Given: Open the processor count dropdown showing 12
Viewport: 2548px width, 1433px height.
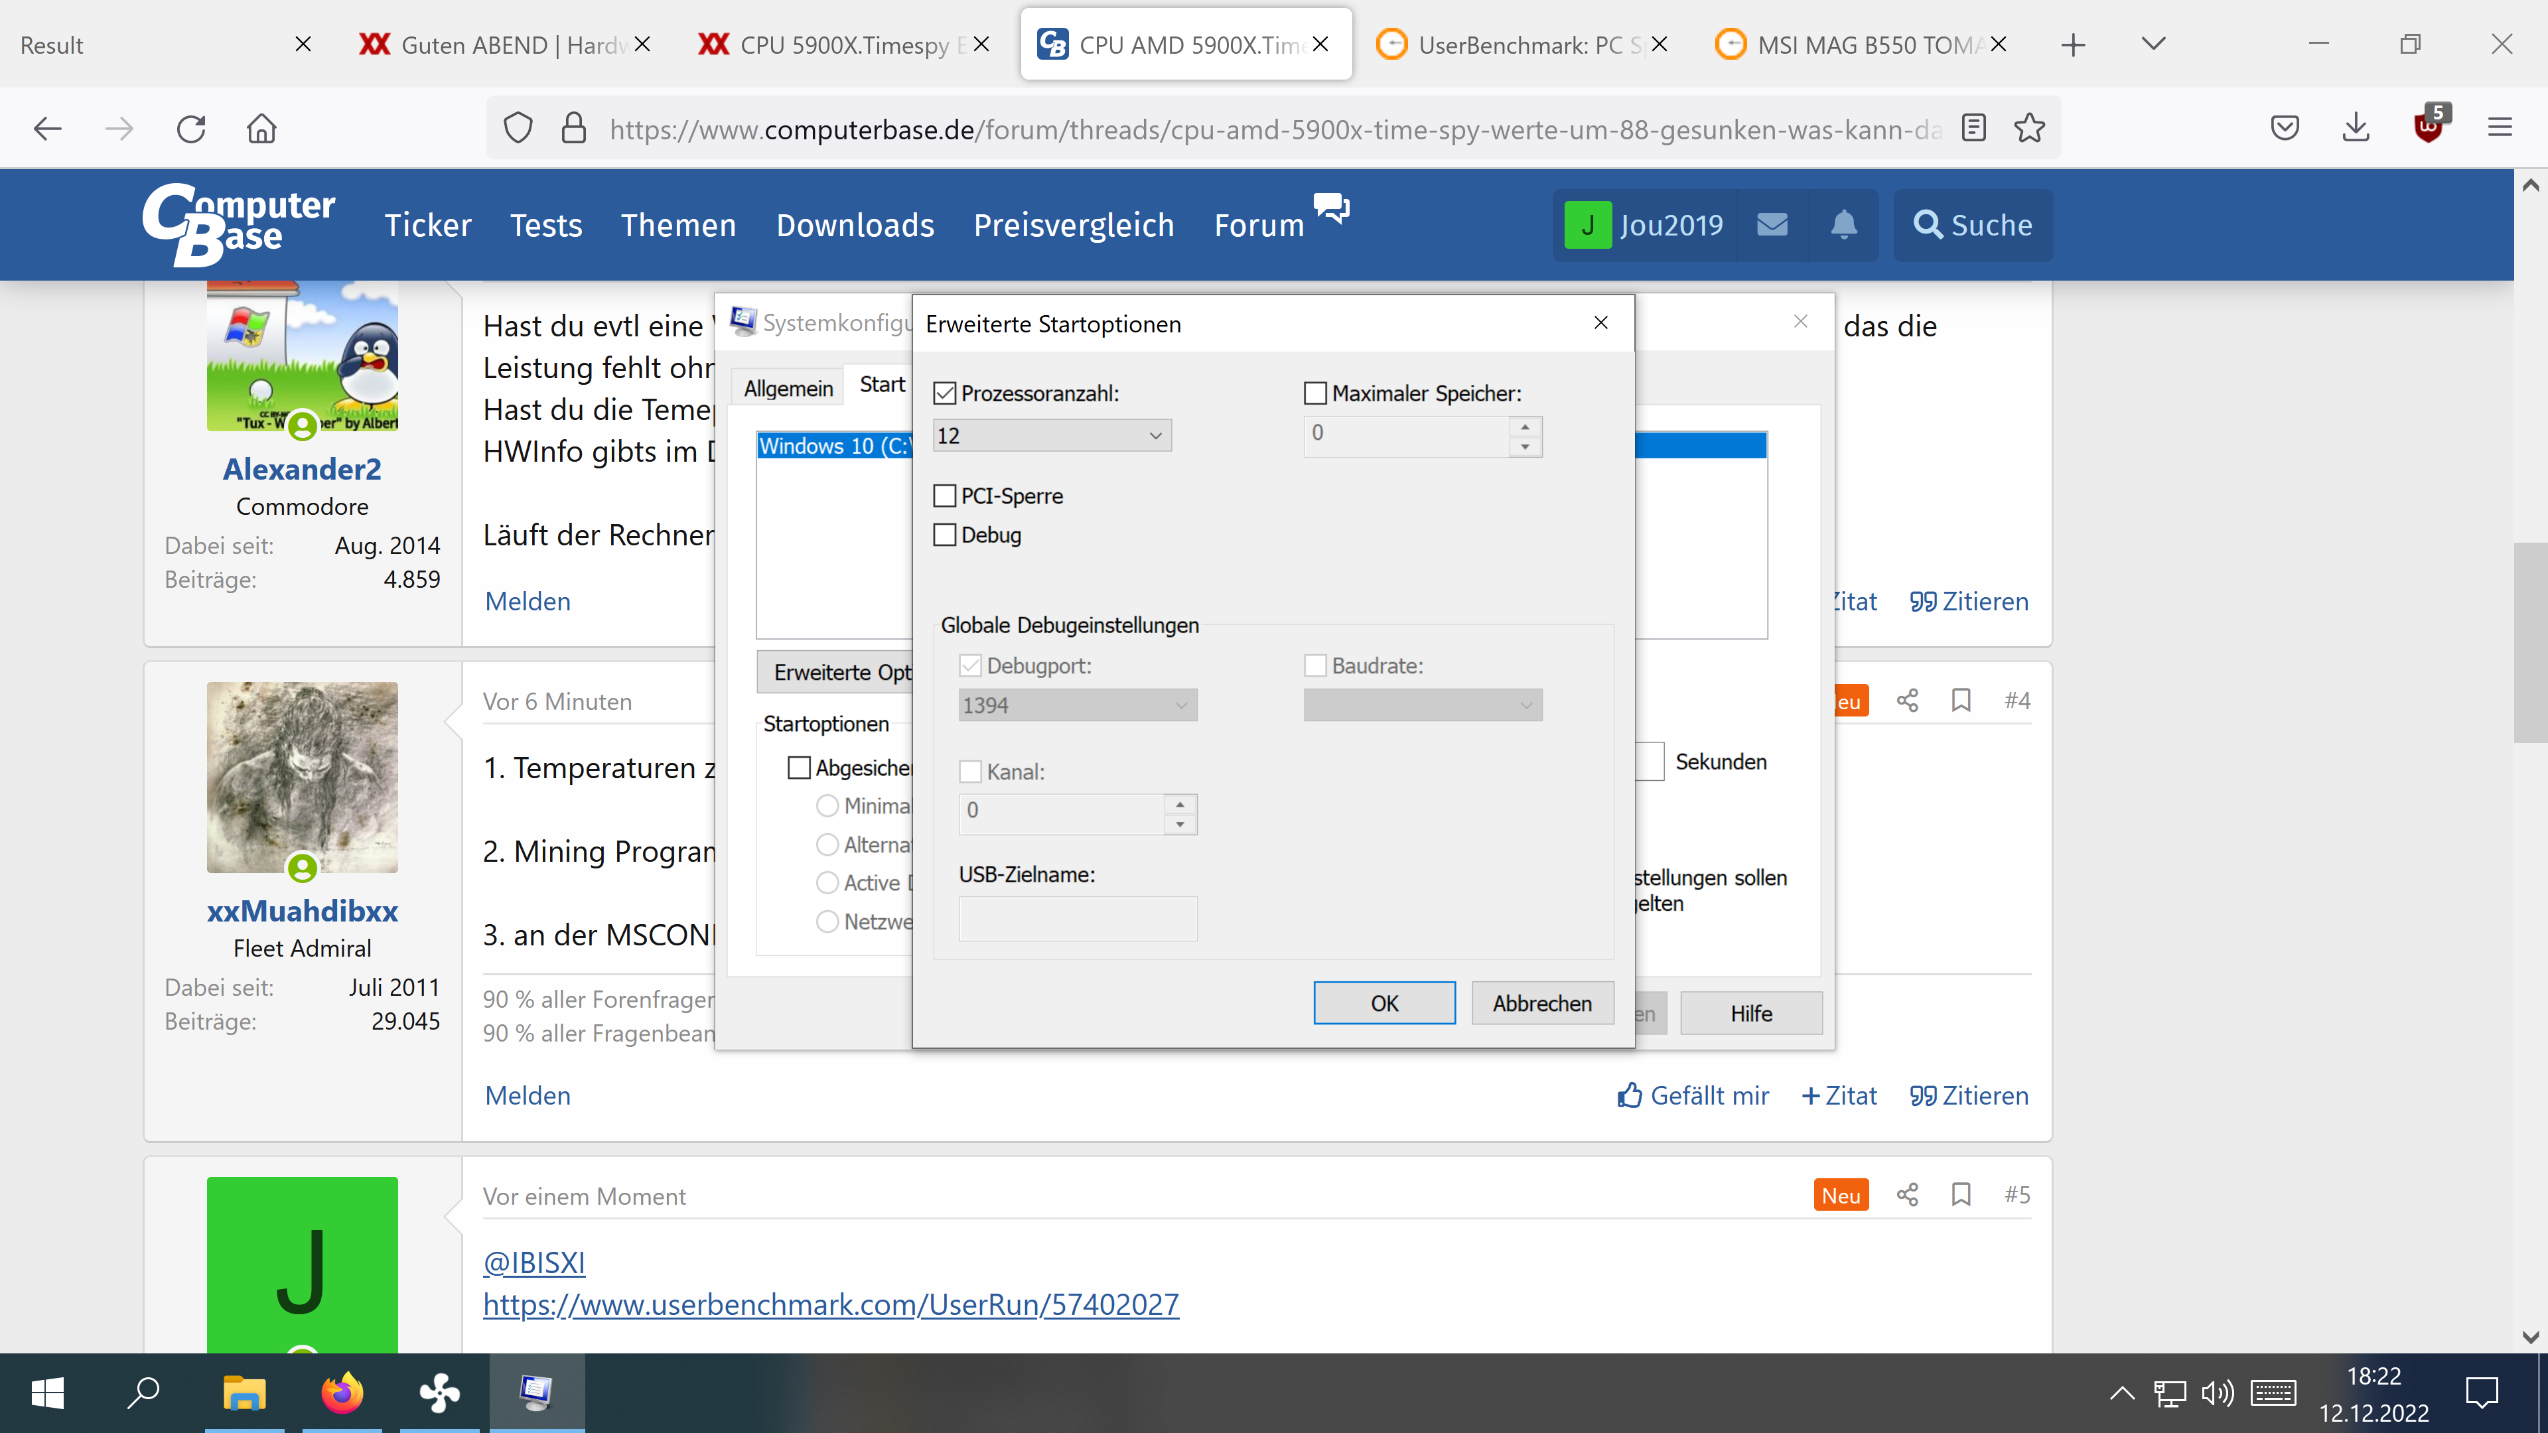Looking at the screenshot, I should click(x=1052, y=435).
